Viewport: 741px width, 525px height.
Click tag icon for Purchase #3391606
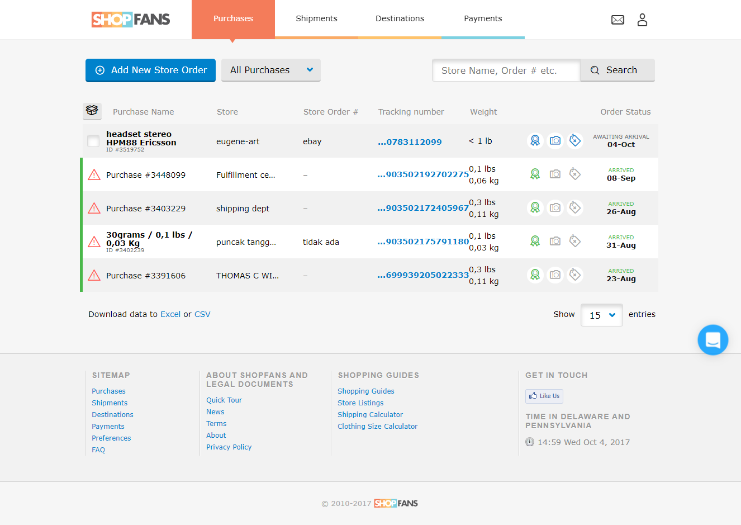coord(574,275)
